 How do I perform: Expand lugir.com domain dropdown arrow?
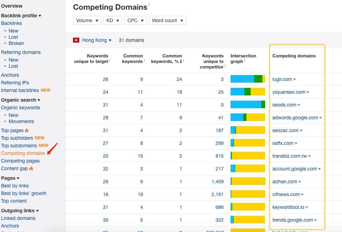[x=295, y=80]
